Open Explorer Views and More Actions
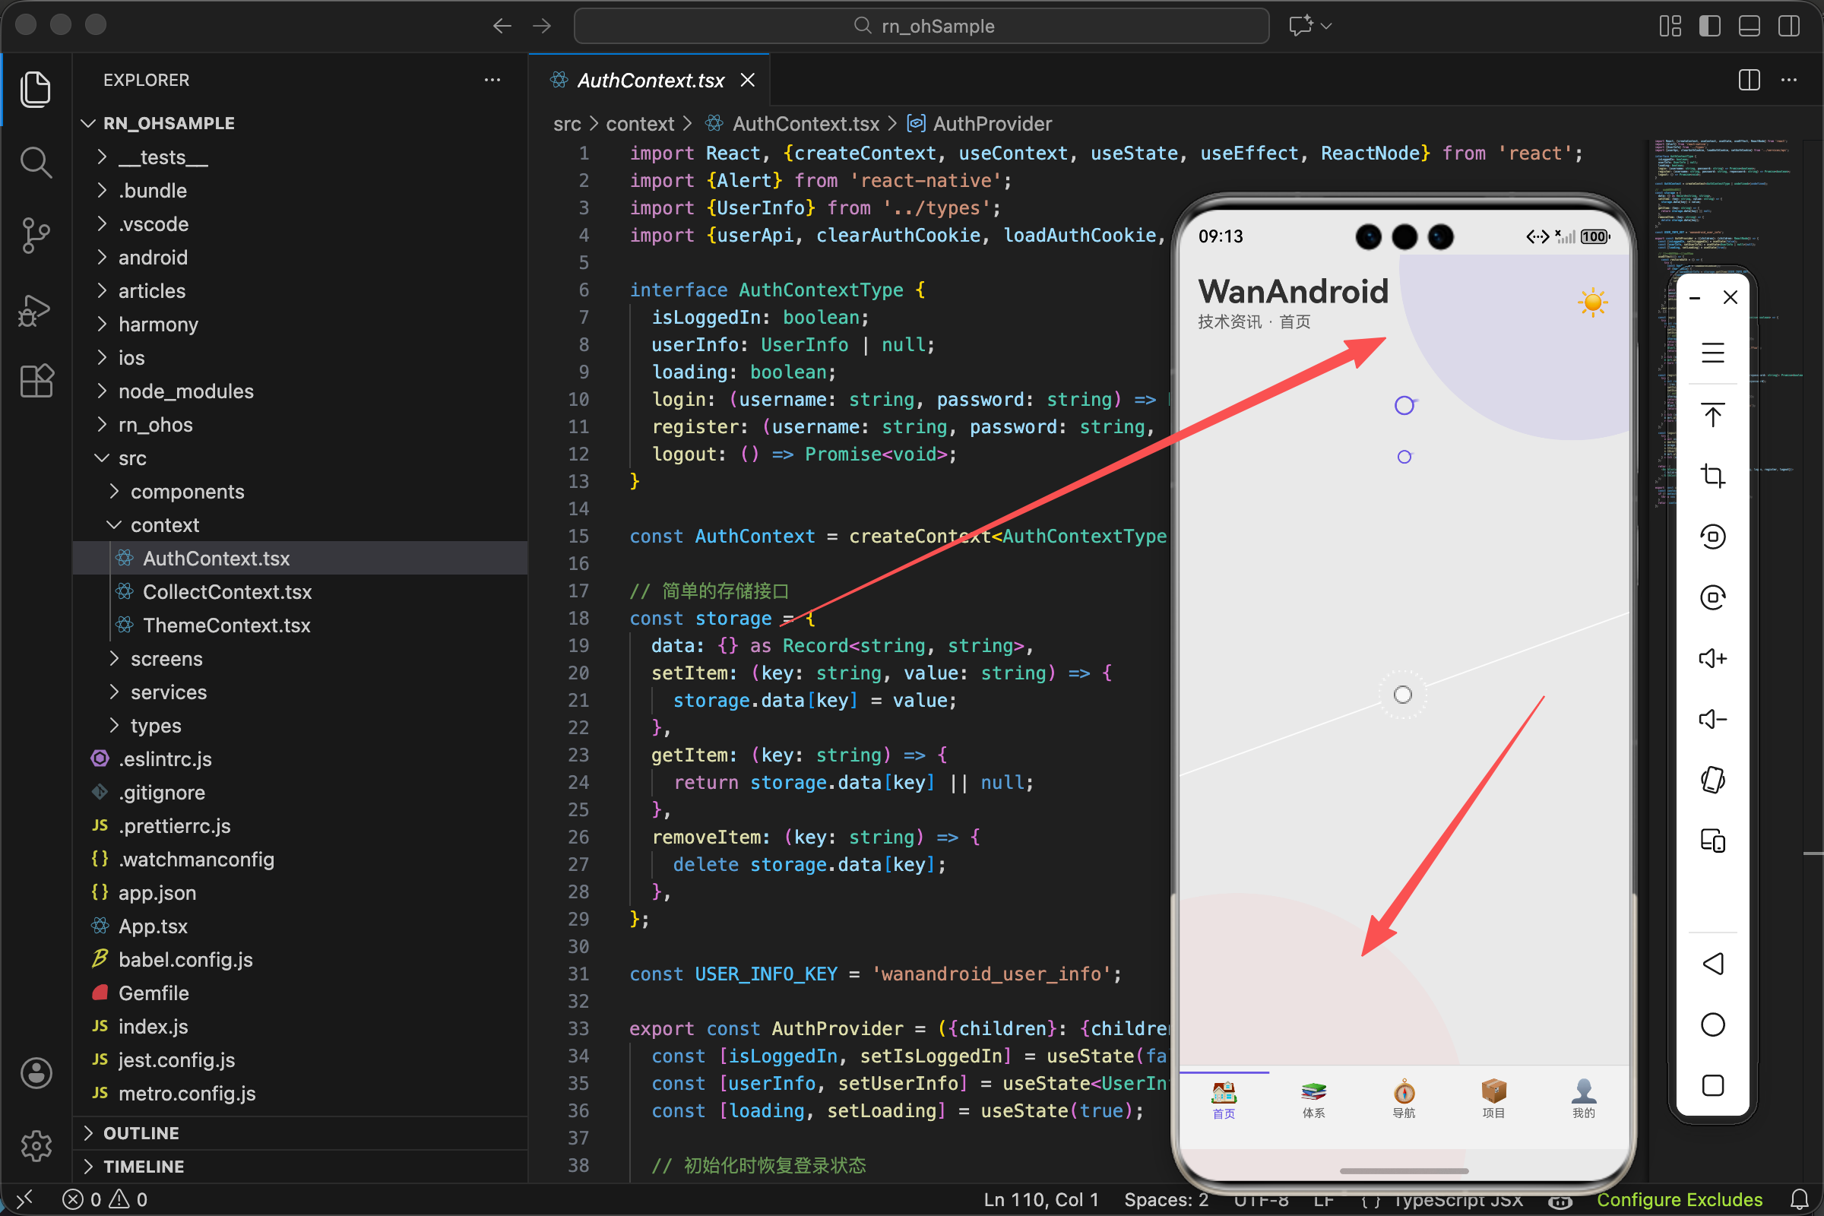The height and width of the screenshot is (1216, 1824). coord(492,80)
